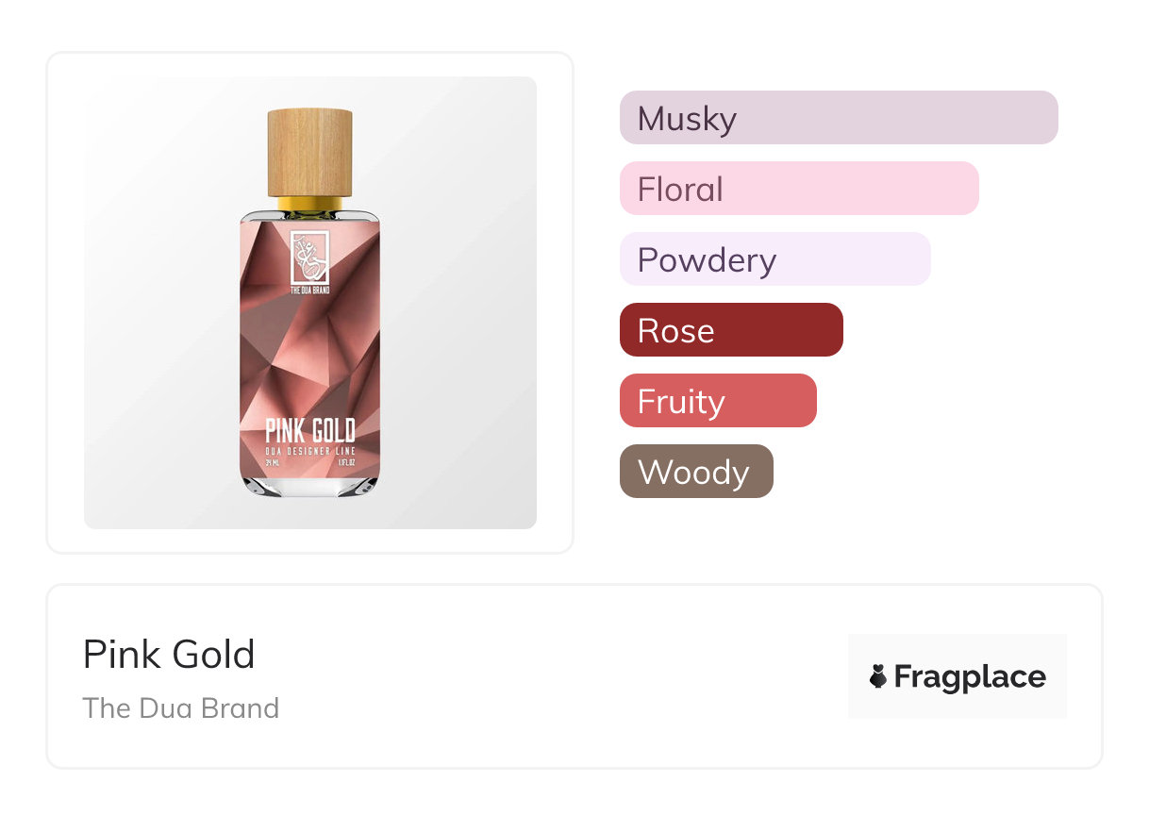Select the Musky accord bar
Screen dimensions: 1149x815
click(x=839, y=118)
